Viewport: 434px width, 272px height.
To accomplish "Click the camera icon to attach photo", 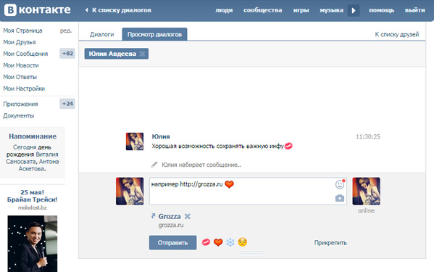I will point(340,198).
